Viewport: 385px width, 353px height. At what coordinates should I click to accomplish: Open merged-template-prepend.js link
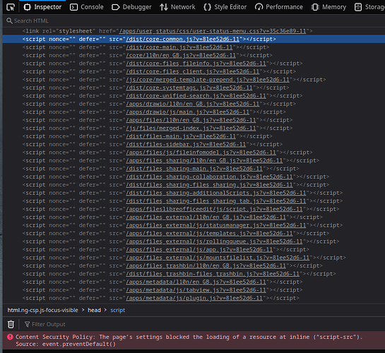(x=208, y=80)
